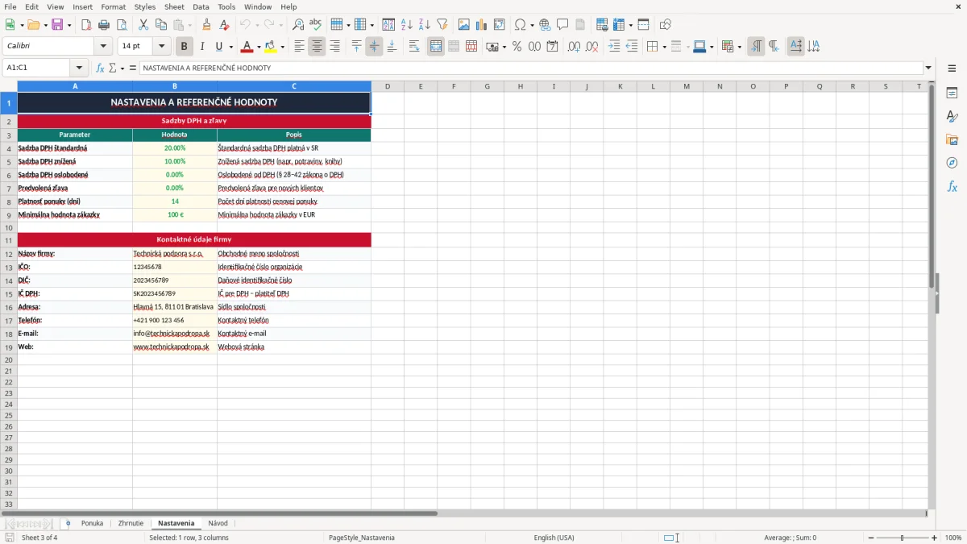Insert a hyperlink
The height and width of the screenshot is (544, 967).
click(x=545, y=25)
